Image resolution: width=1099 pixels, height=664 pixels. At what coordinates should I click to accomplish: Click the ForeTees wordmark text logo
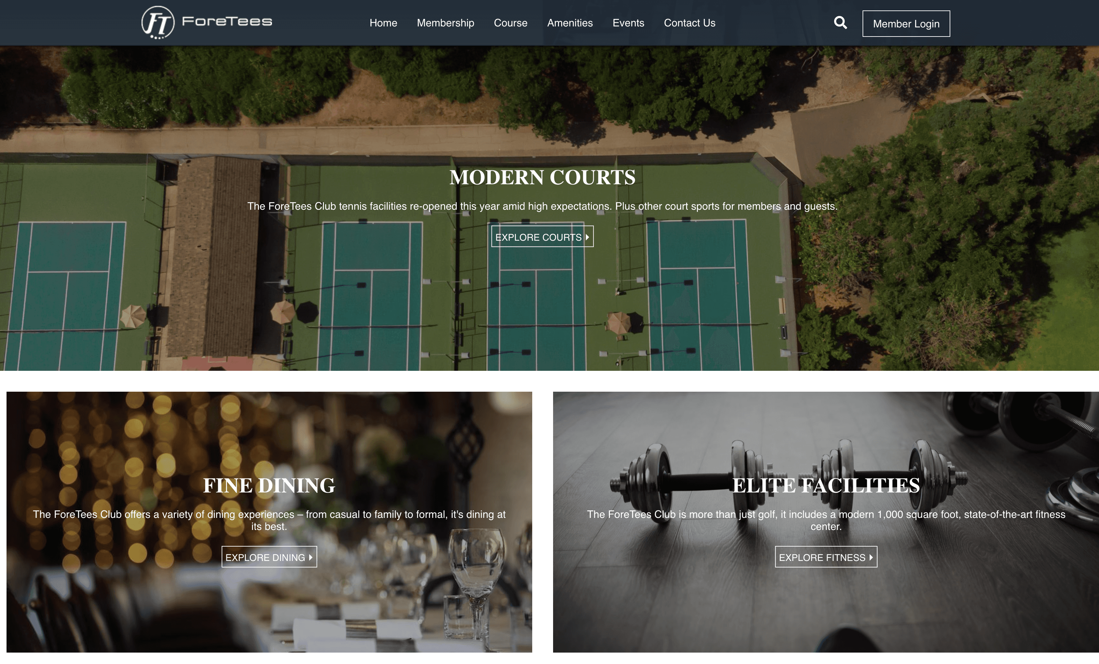tap(227, 22)
